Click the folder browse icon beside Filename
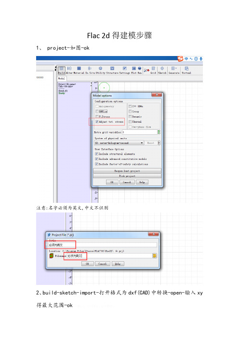The height and width of the screenshot is (339, 239). point(155,256)
